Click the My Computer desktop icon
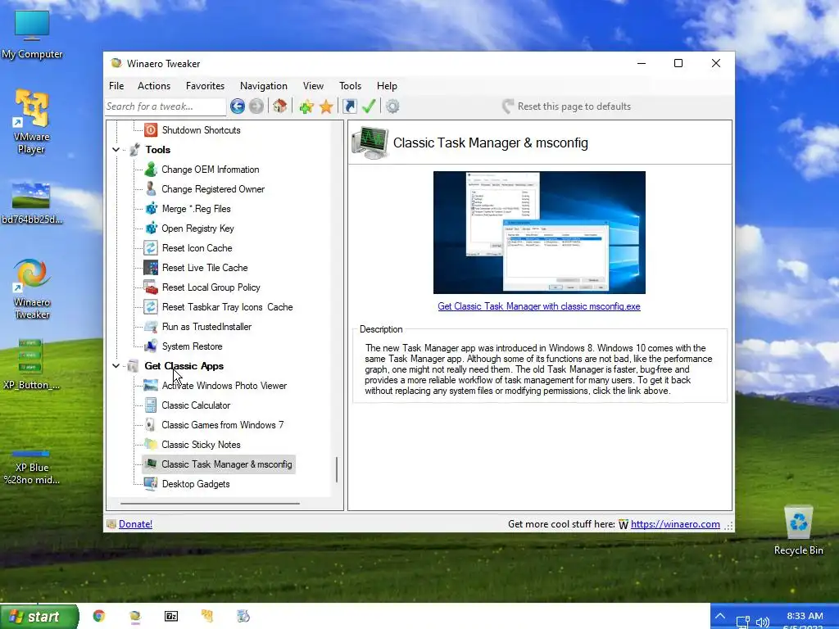 pos(32,34)
